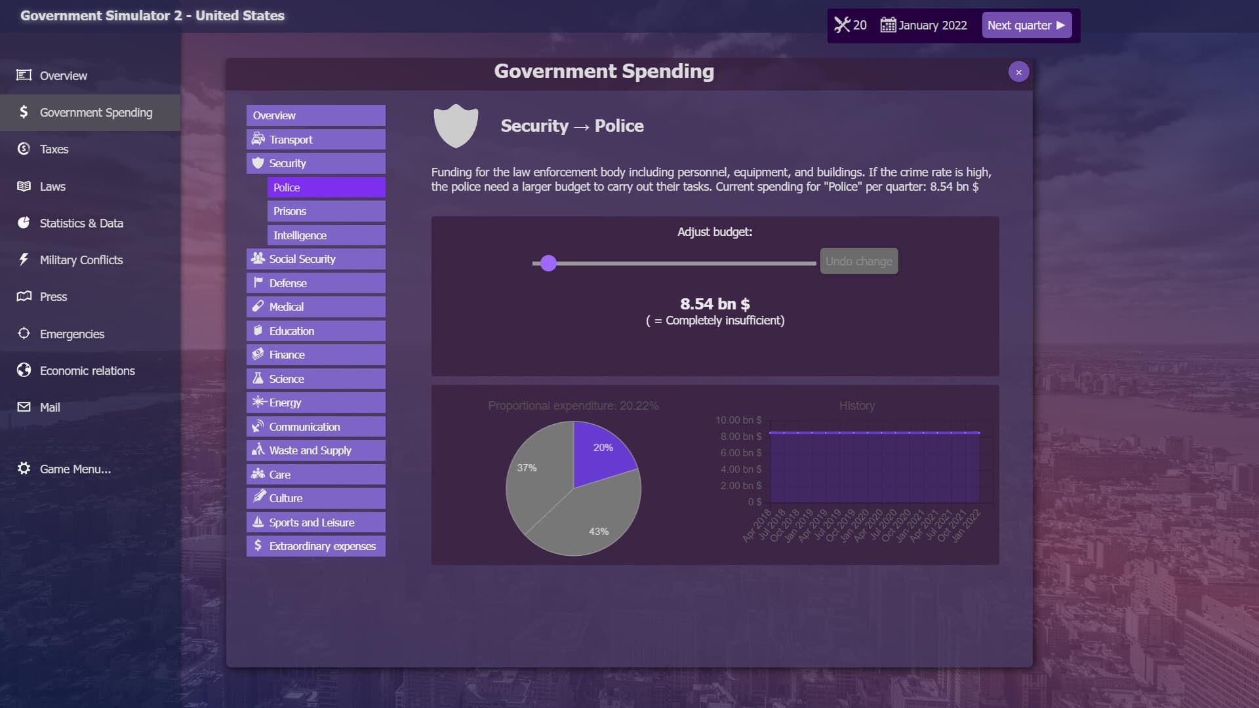The height and width of the screenshot is (708, 1259).
Task: Click the Undo change button
Action: [858, 261]
